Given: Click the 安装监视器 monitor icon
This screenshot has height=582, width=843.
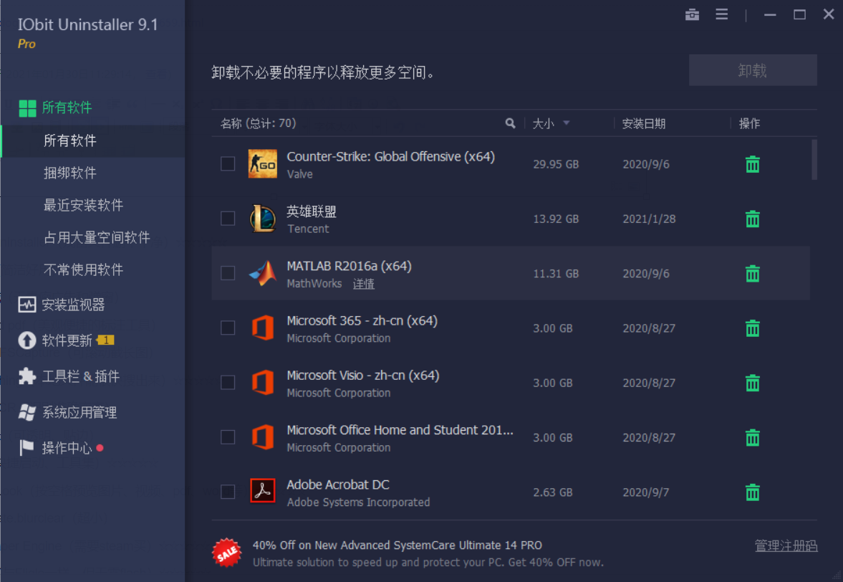Looking at the screenshot, I should [x=27, y=305].
